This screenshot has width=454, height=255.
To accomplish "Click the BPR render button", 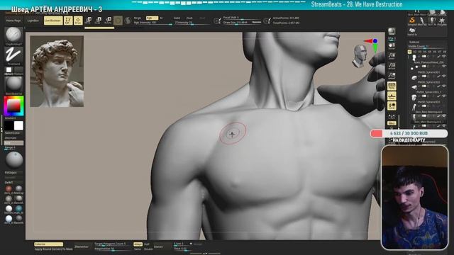I will [392, 31].
